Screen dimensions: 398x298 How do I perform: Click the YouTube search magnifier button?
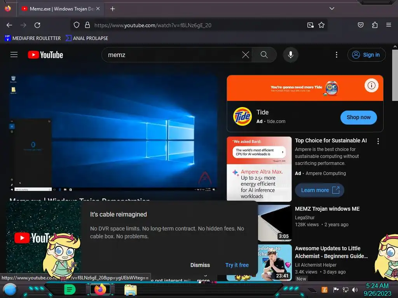264,55
